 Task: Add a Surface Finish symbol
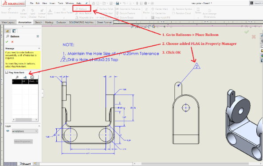[x=104, y=9]
